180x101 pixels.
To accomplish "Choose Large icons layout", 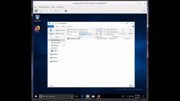I will (x=84, y=30).
